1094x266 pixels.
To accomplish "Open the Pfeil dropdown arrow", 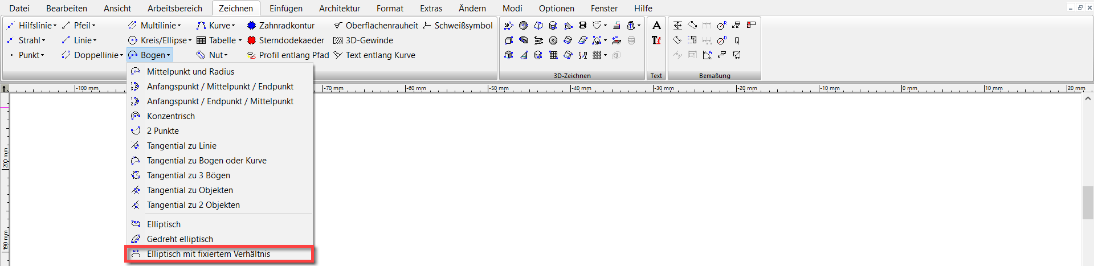I will pyautogui.click(x=93, y=26).
